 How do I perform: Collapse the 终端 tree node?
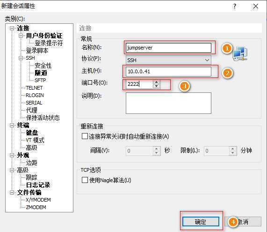pos(12,125)
